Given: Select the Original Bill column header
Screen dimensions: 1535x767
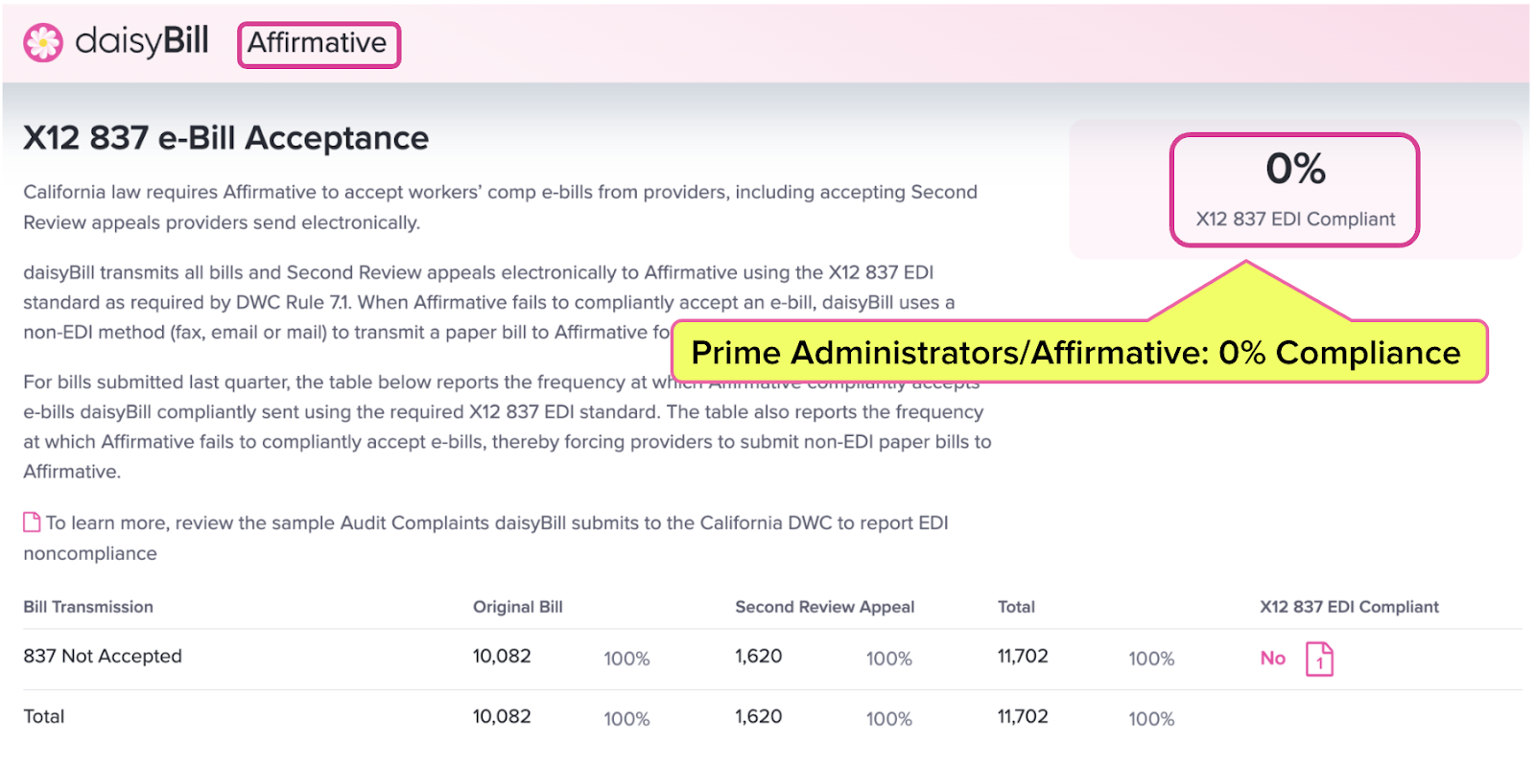Looking at the screenshot, I should tap(518, 607).
